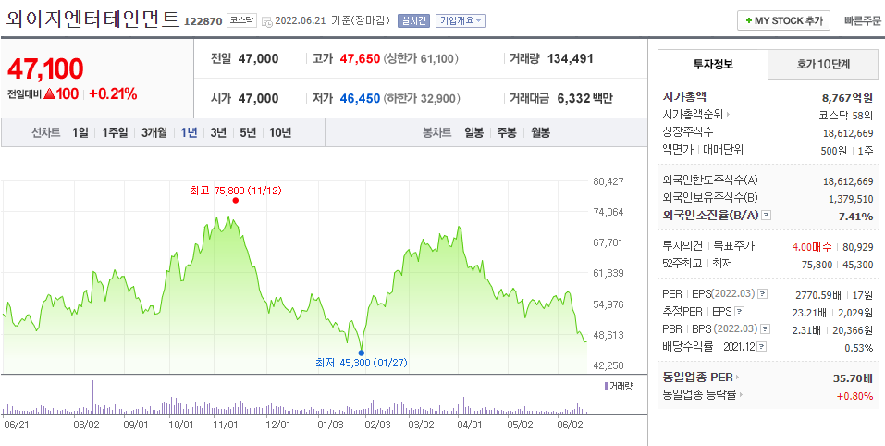Click stock name 와이지엔터테인먼트
The height and width of the screenshot is (446, 885).
pos(92,19)
